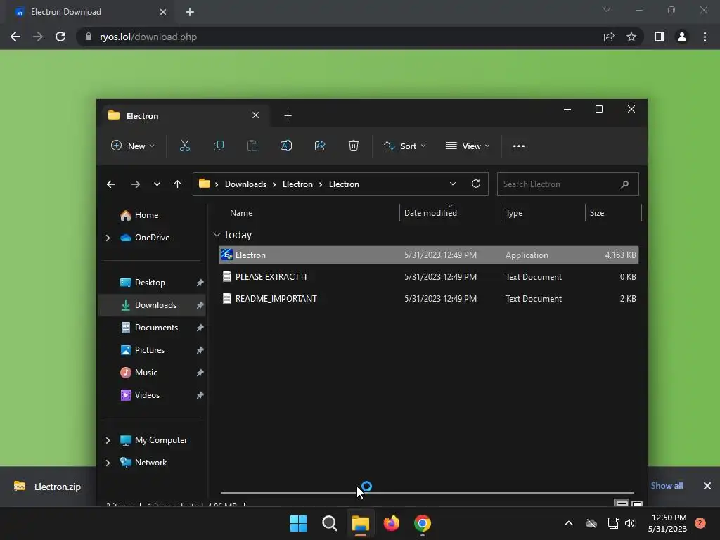Go back in File Explorer navigation
720x540 pixels.
pos(111,184)
